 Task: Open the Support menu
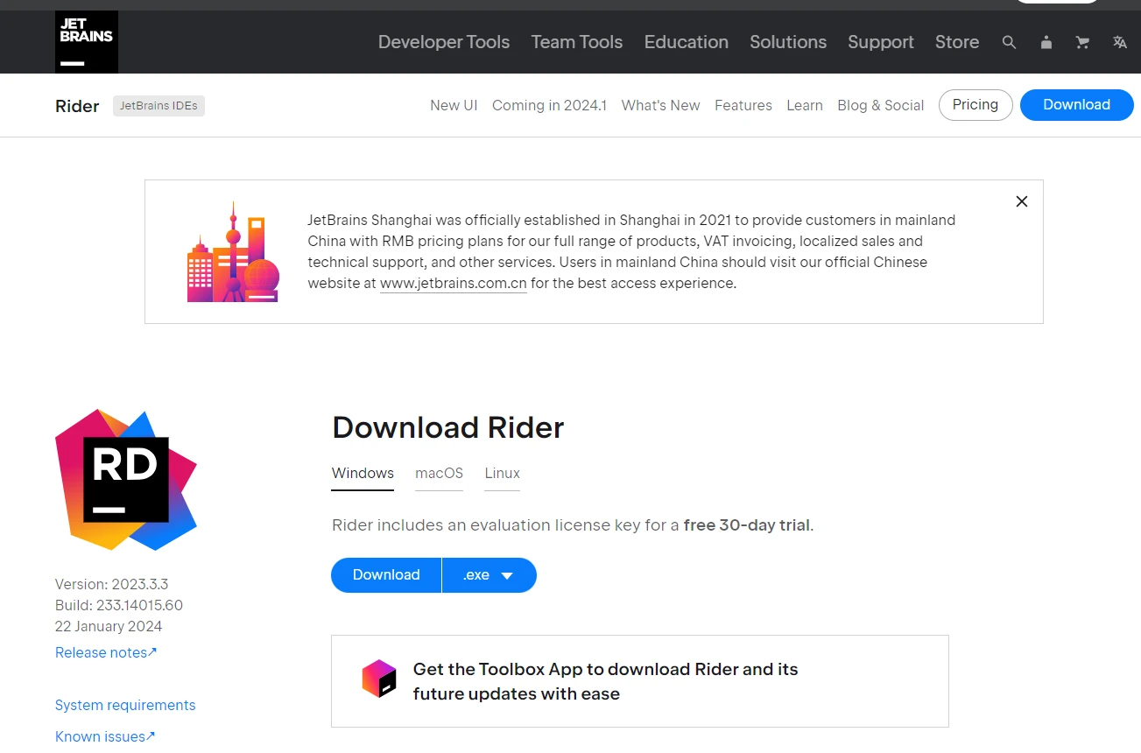tap(881, 42)
